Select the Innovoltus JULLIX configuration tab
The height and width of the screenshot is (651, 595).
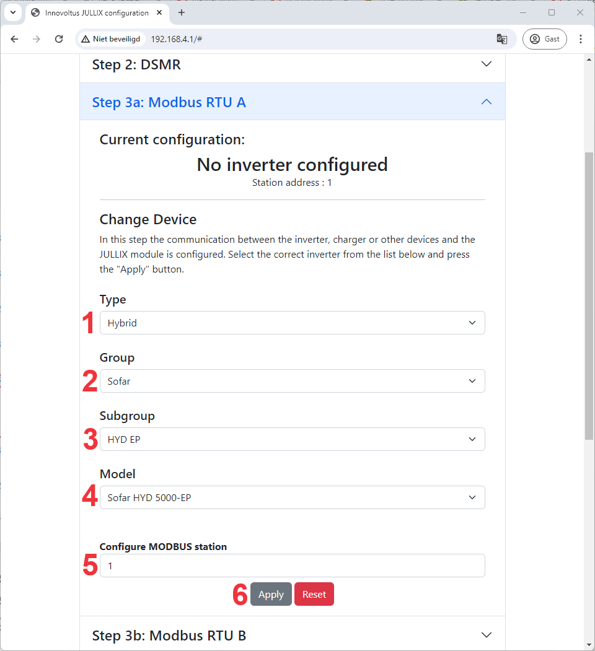(x=97, y=13)
